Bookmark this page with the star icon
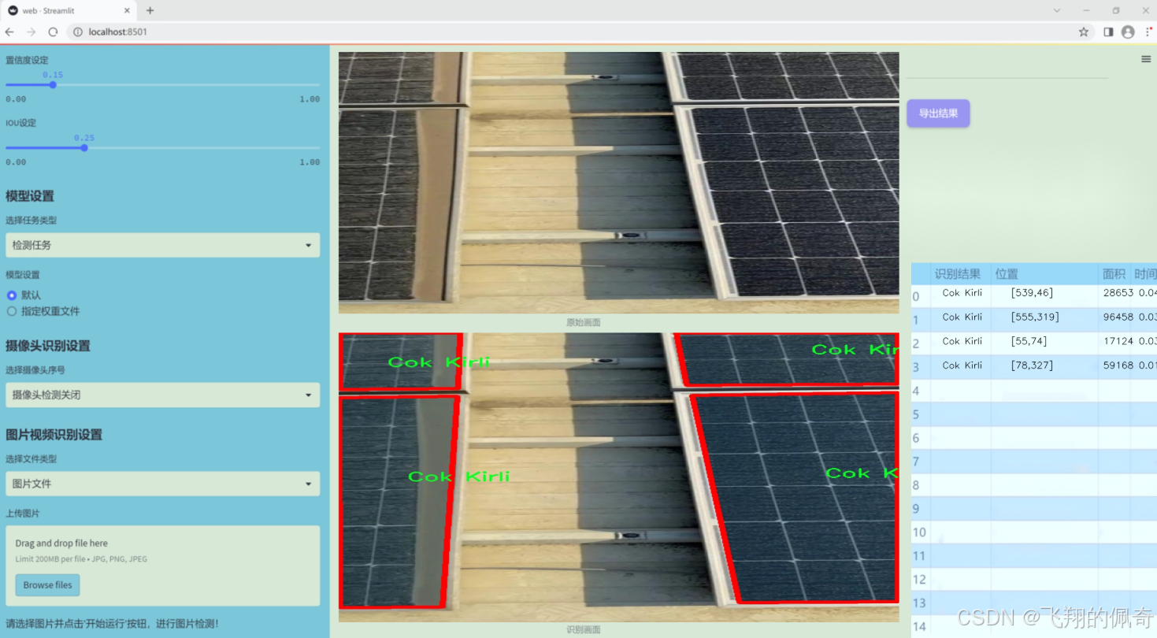1157x638 pixels. point(1084,32)
